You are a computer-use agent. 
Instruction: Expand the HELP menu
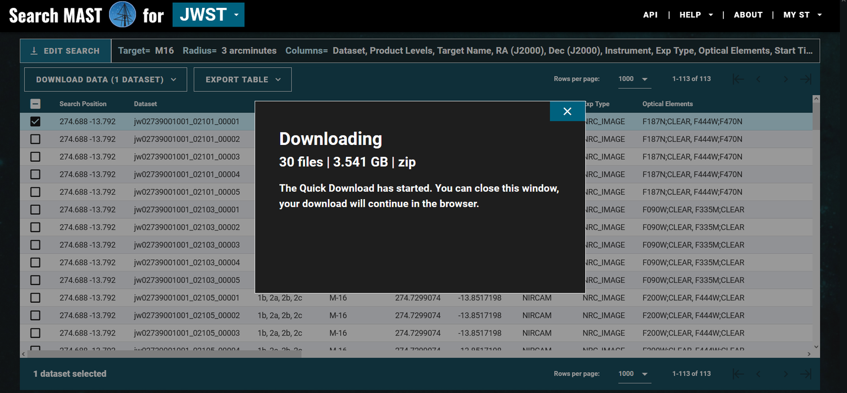click(696, 15)
